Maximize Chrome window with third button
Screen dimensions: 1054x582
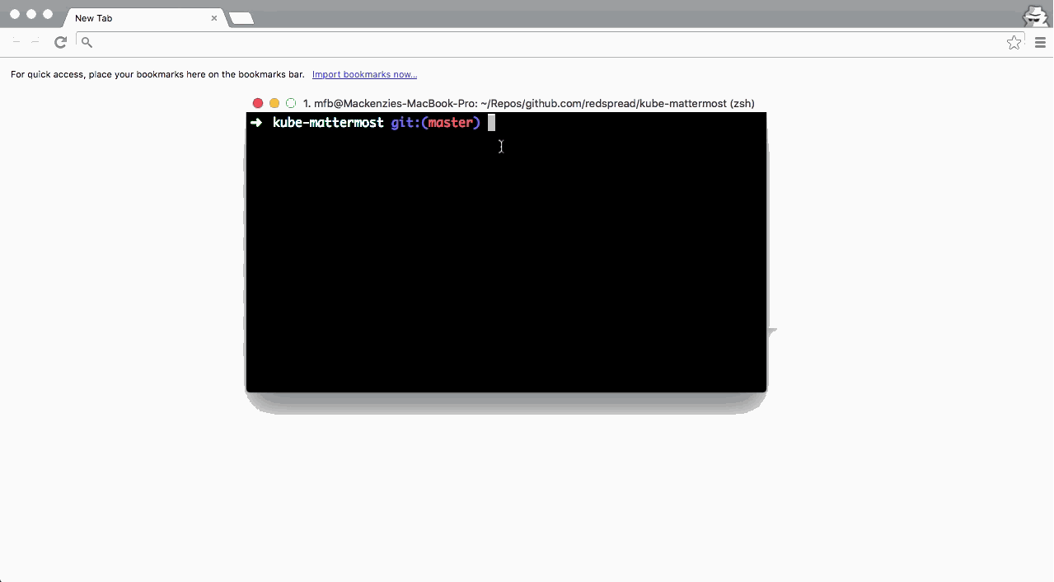click(48, 15)
